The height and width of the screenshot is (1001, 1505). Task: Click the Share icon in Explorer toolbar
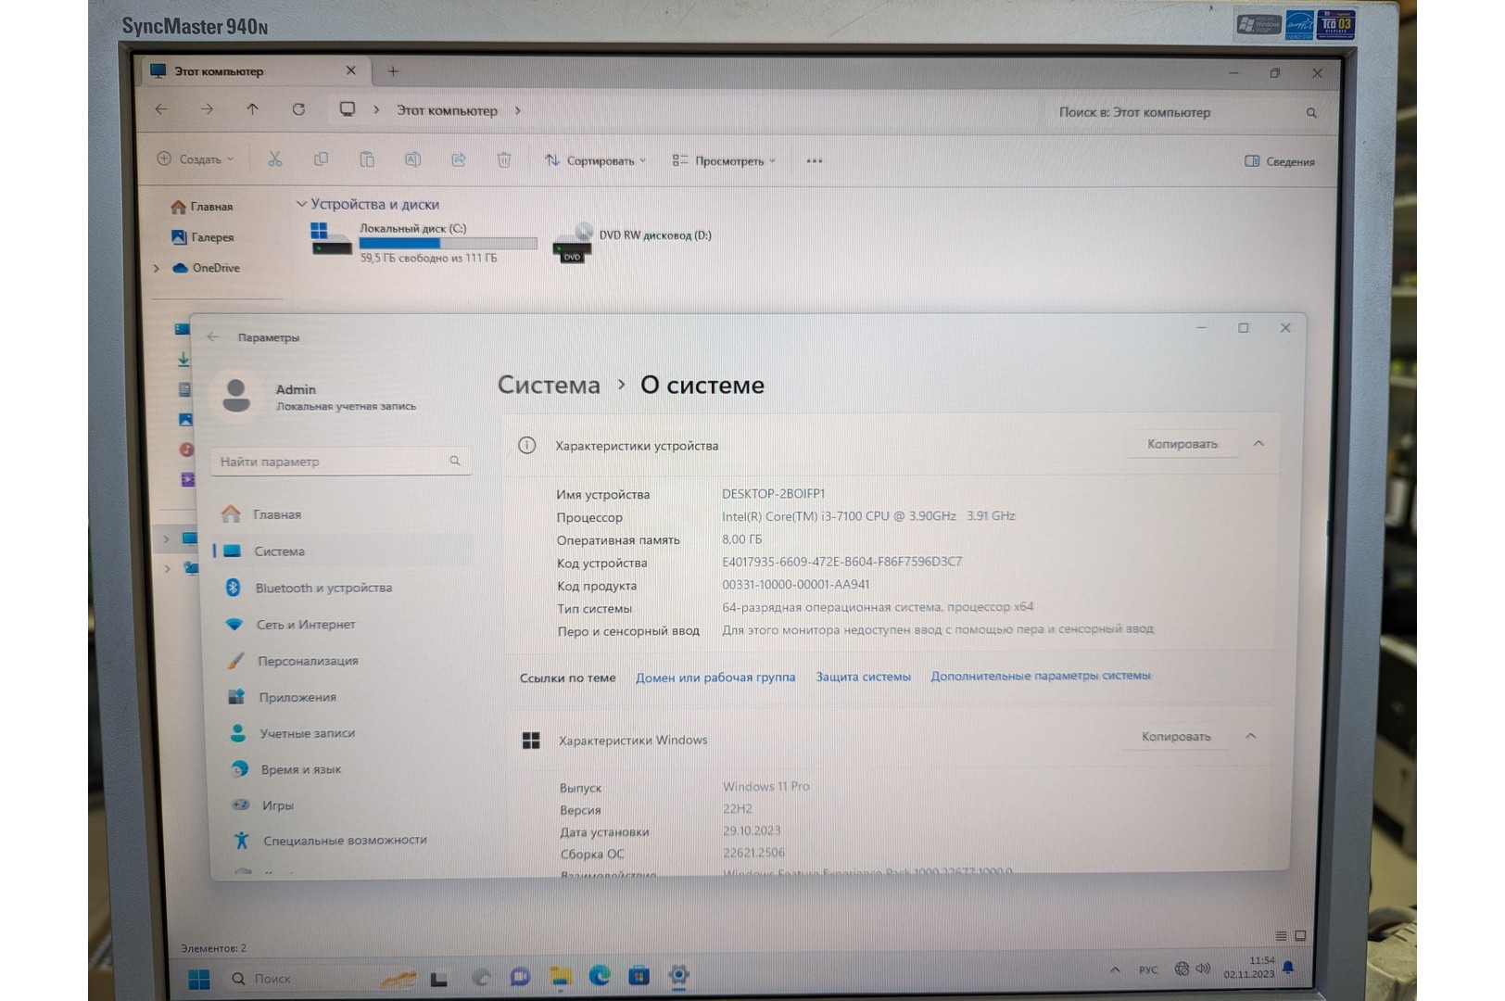point(458,159)
